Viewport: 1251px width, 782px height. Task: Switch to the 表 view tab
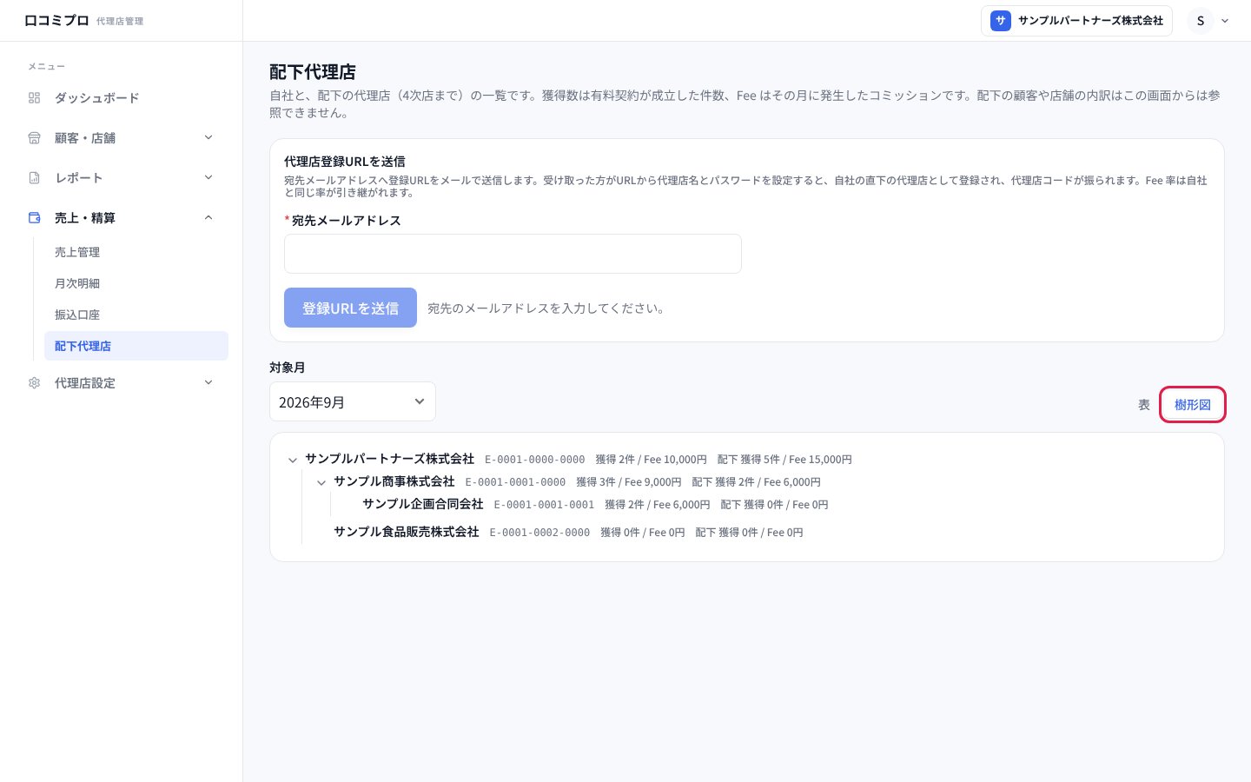1144,405
